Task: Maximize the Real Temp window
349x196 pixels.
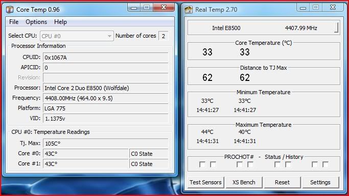Action: coord(316,8)
